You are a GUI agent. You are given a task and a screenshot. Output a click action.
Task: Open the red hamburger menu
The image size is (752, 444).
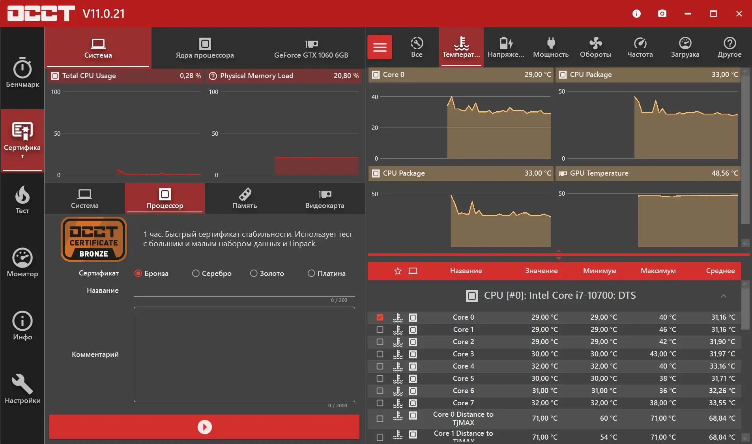click(380, 47)
